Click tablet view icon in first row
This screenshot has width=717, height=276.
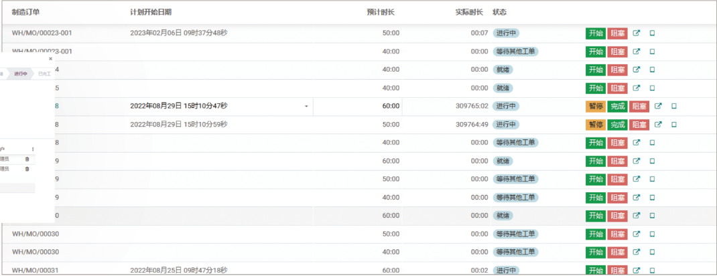pos(652,33)
